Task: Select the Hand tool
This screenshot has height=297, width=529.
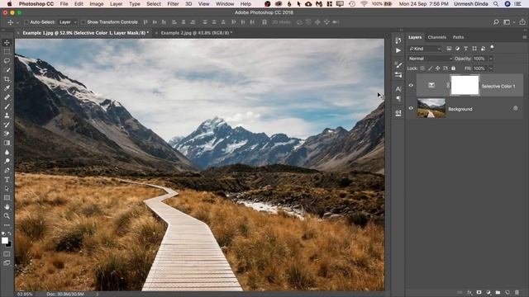Action: pyautogui.click(x=7, y=207)
